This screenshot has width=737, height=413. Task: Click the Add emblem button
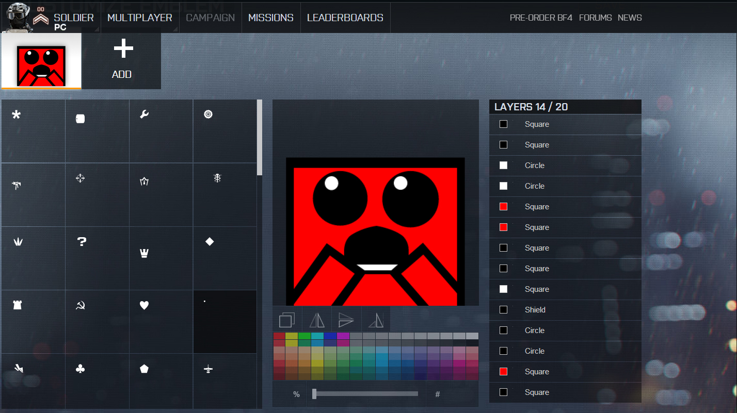(122, 61)
